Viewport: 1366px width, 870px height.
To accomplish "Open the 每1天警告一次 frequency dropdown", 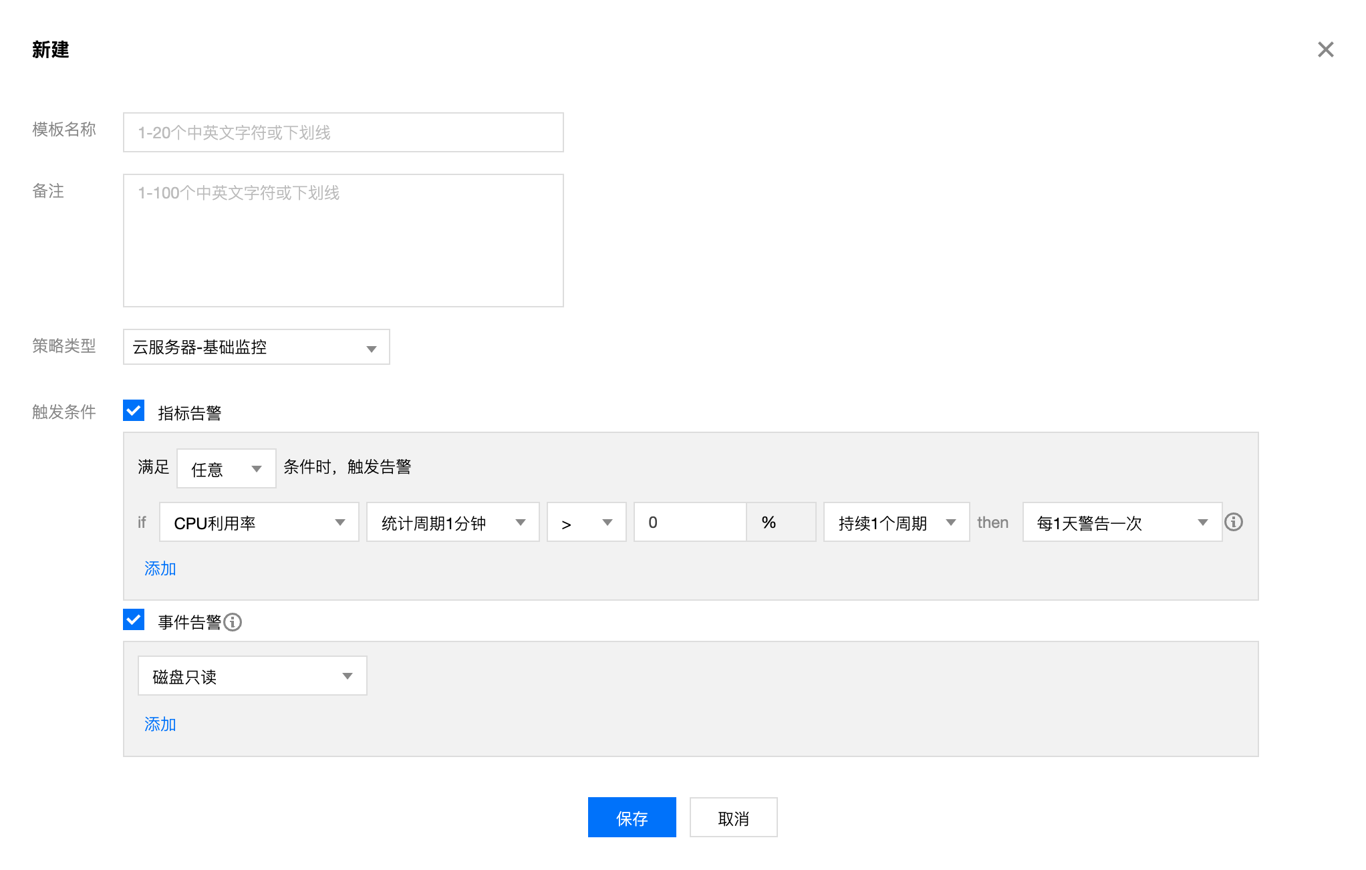I will click(1121, 522).
